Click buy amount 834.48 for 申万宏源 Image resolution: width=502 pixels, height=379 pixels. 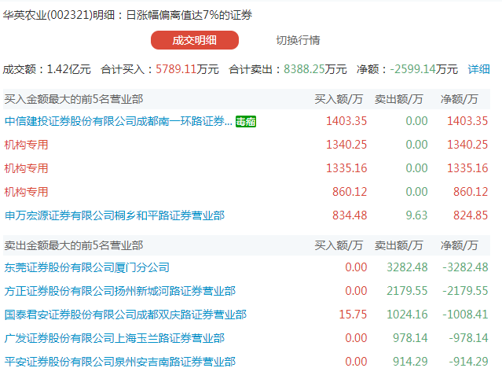point(350,215)
